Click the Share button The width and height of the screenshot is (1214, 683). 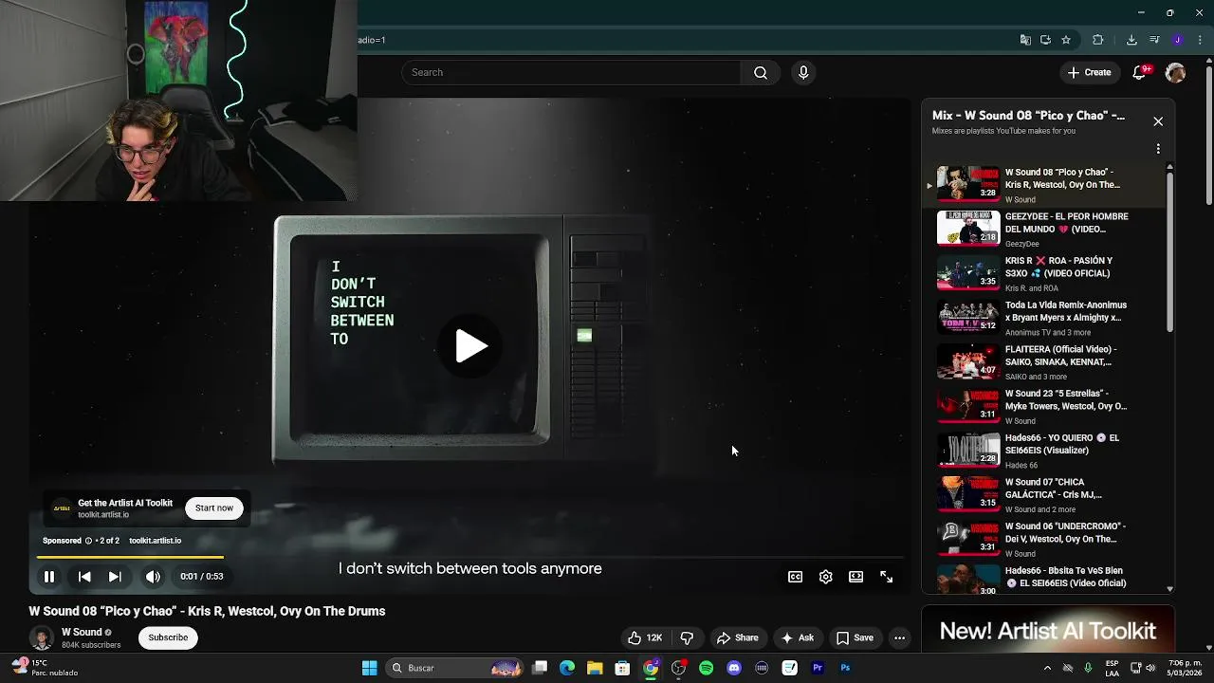[x=737, y=637]
